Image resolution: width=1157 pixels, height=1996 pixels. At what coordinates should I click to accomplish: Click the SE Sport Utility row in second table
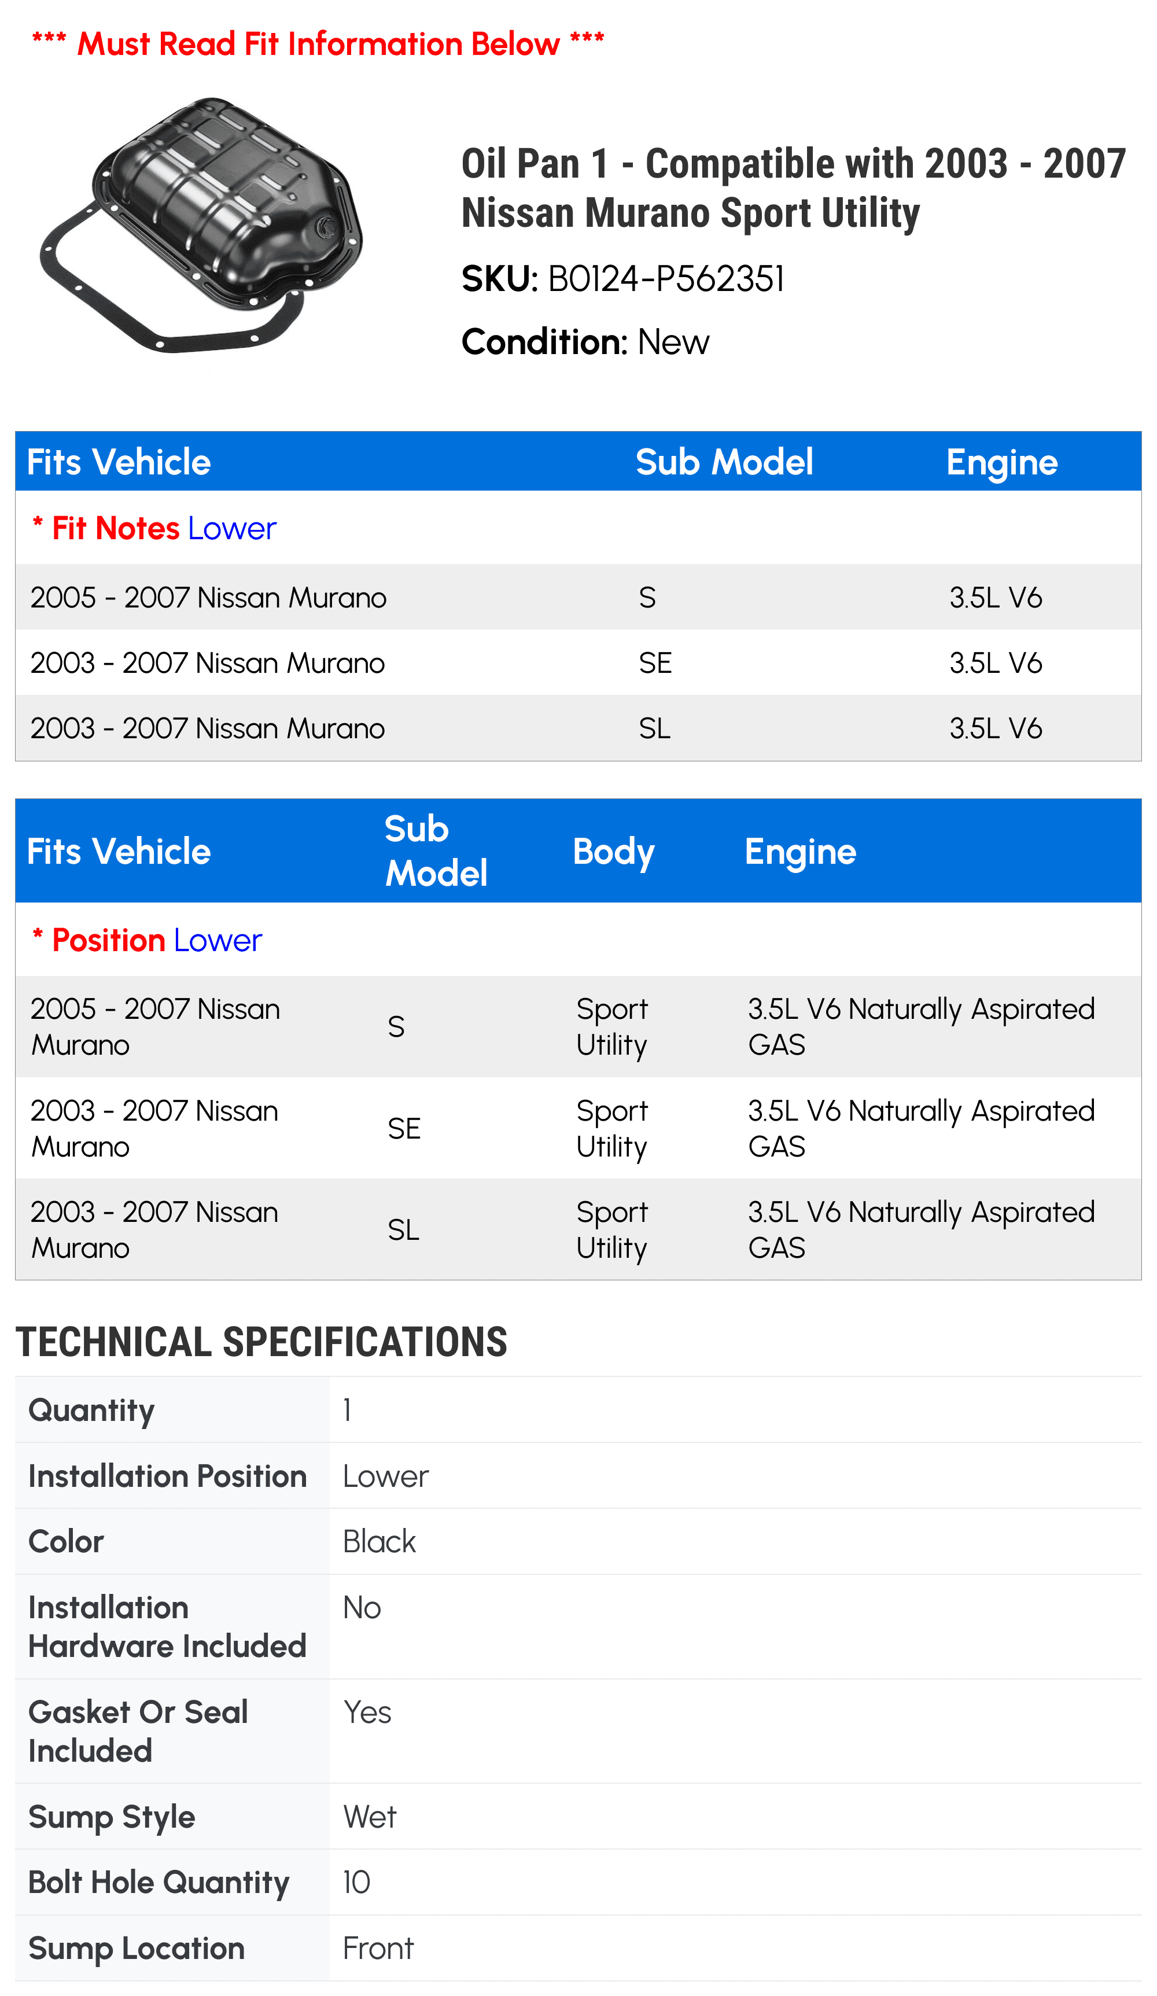tap(578, 1128)
